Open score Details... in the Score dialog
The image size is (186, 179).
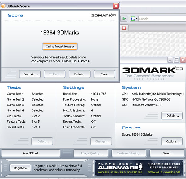click(79, 74)
